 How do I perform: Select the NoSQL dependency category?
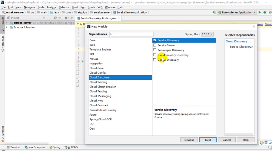tap(120, 59)
